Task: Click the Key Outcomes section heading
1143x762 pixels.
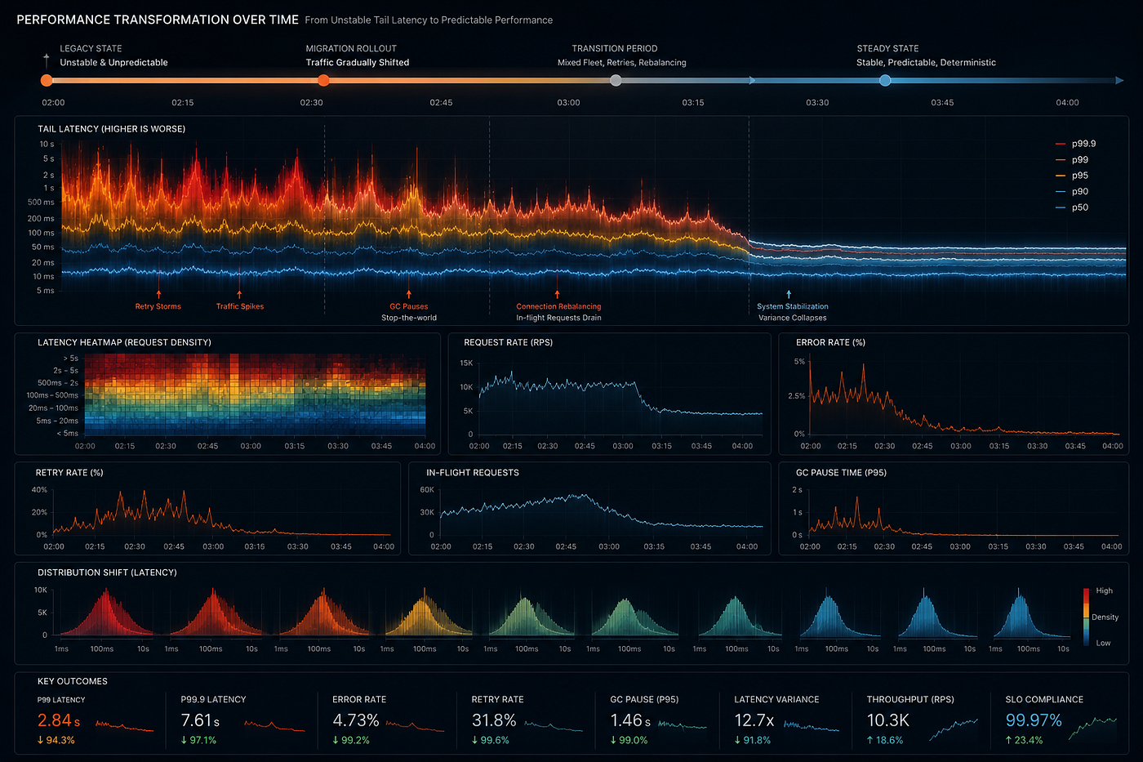Action: click(73, 681)
